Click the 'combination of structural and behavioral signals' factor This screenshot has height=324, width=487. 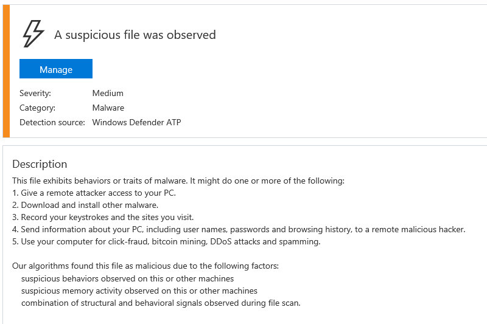[161, 303]
